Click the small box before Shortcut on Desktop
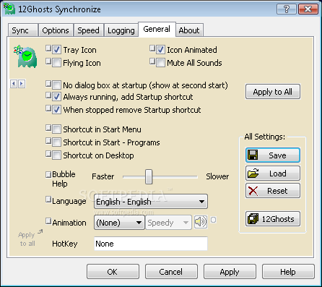The image size is (322, 287). tap(48, 154)
